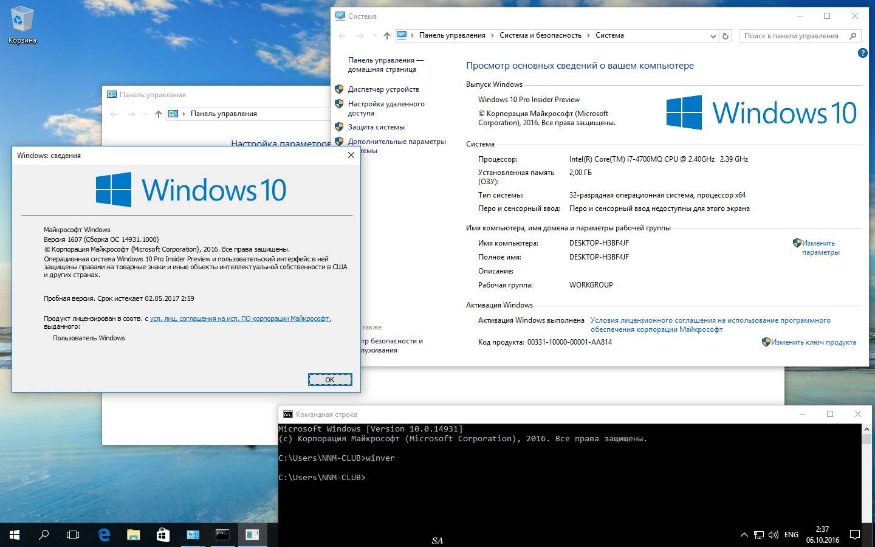This screenshot has width=875, height=547.
Task: Open Панель управления — домашняя страница
Action: 385,64
